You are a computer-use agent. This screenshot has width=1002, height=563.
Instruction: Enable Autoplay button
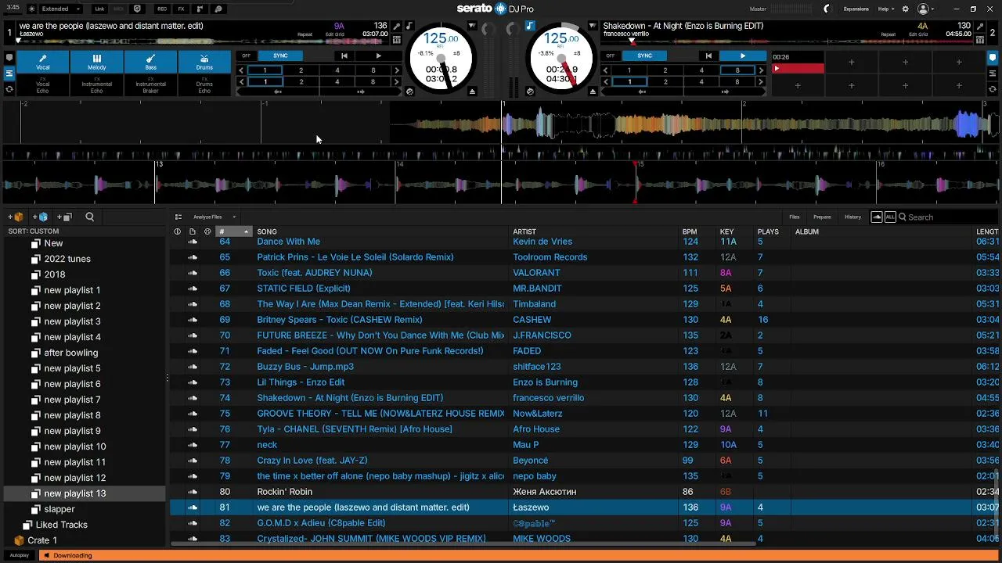(x=20, y=555)
